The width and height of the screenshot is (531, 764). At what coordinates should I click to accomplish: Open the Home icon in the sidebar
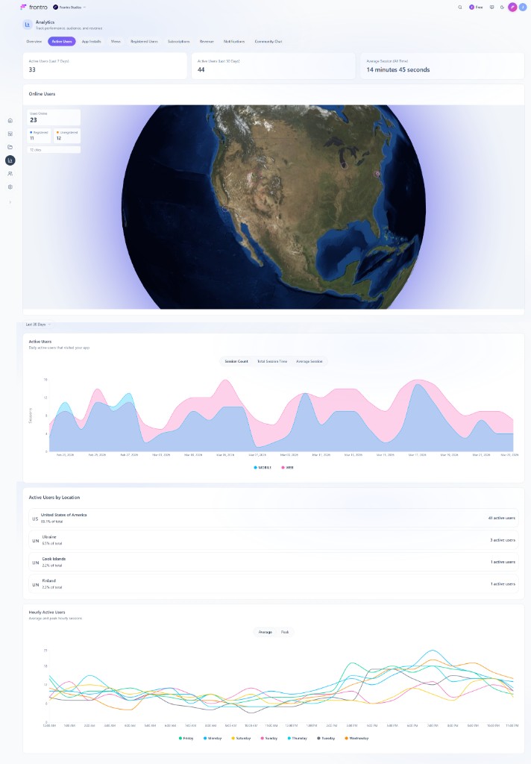pyautogui.click(x=10, y=120)
